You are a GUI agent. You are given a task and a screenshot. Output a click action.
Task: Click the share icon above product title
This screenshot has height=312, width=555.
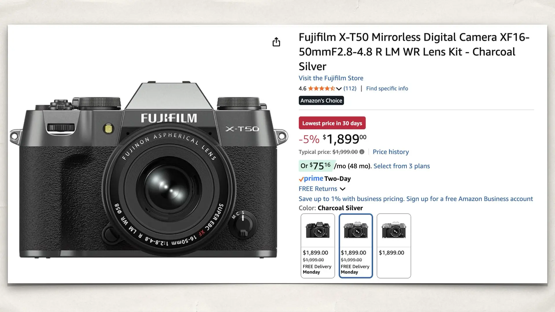(x=277, y=42)
